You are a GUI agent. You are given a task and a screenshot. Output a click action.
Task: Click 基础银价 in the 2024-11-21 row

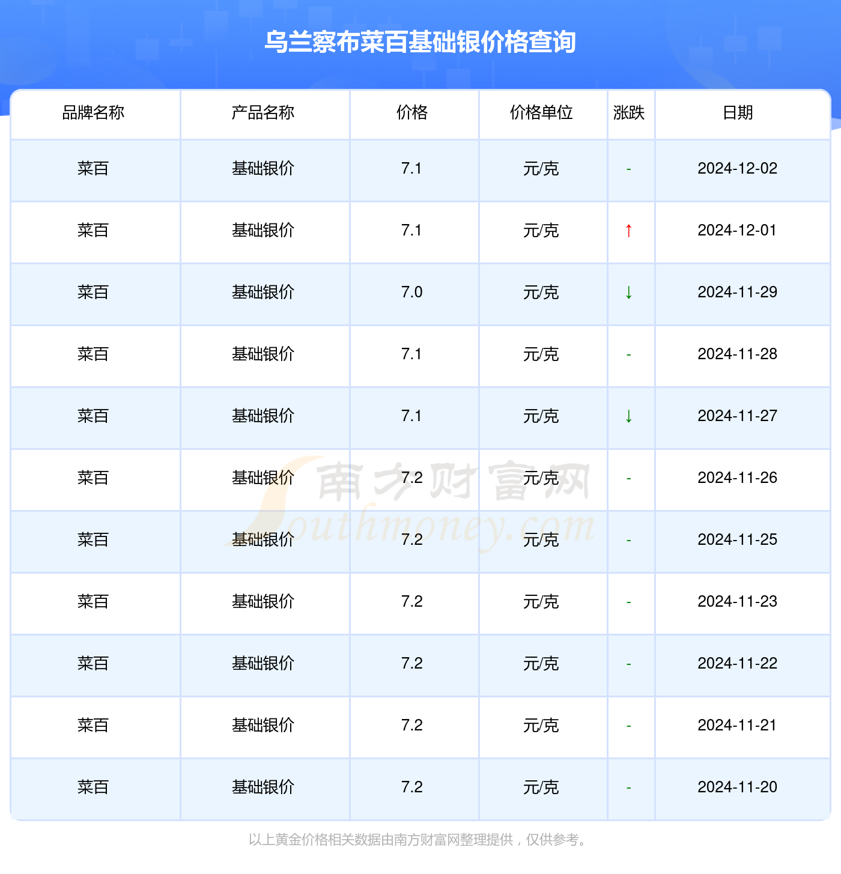pos(263,725)
